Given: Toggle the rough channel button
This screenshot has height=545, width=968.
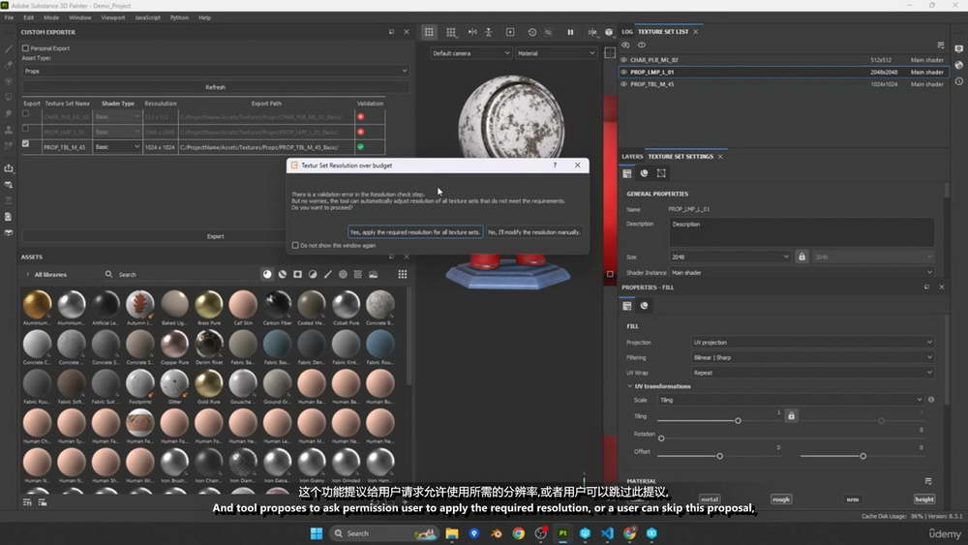Looking at the screenshot, I should click(x=781, y=500).
